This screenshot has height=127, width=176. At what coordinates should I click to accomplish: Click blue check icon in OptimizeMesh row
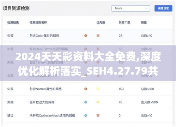(86, 116)
